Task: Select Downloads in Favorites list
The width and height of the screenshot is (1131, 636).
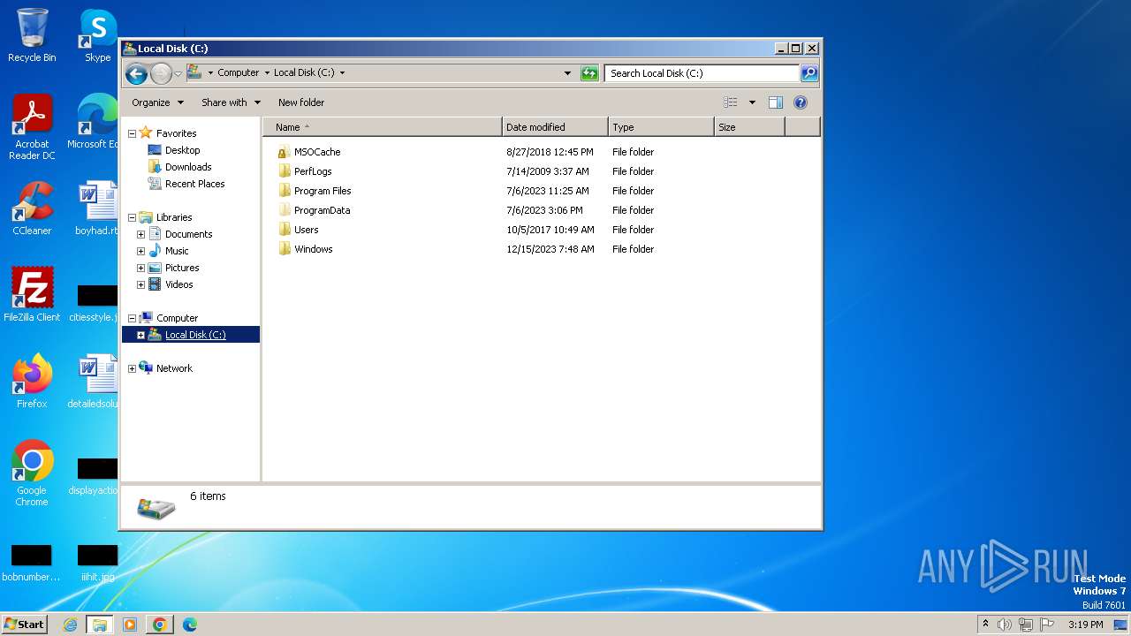Action: 187,167
